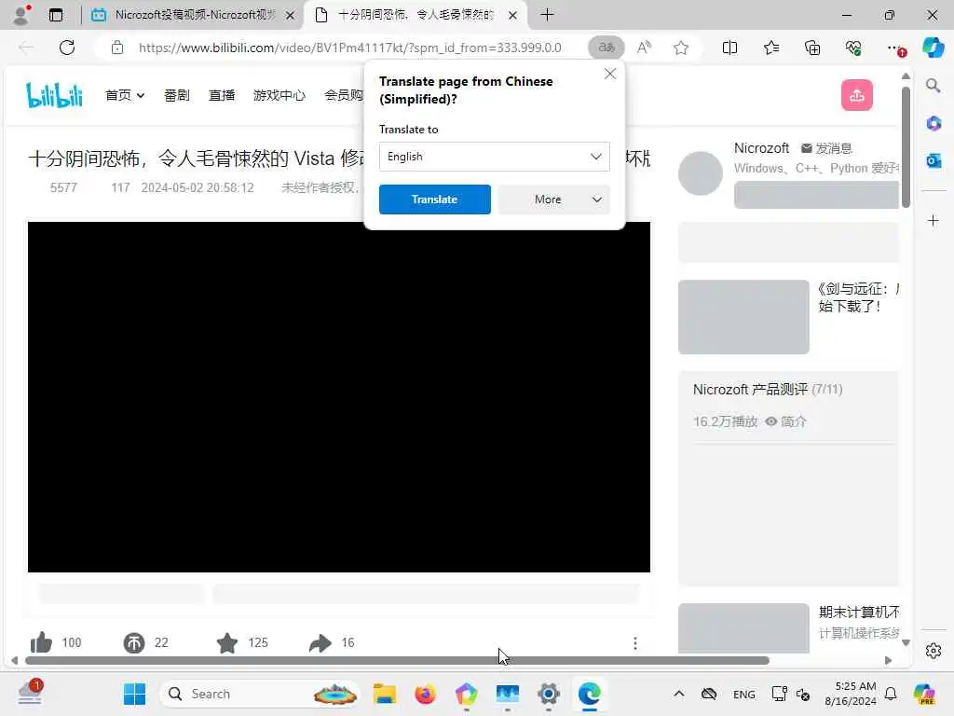This screenshot has width=954, height=716.
Task: Click 发消息 to message uploader
Action: (x=827, y=148)
